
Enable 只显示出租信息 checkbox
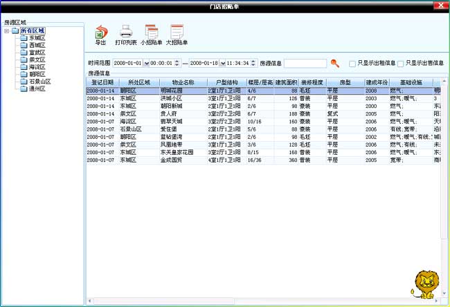pos(352,64)
